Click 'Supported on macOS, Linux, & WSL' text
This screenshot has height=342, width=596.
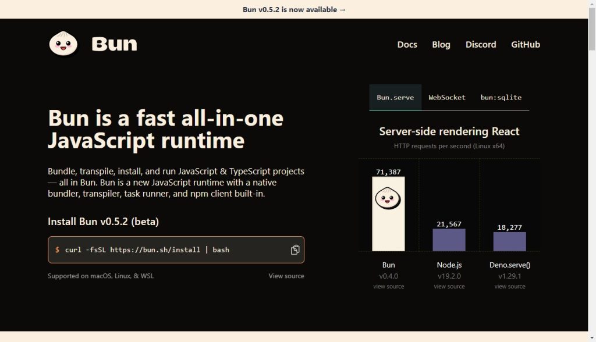tap(101, 276)
